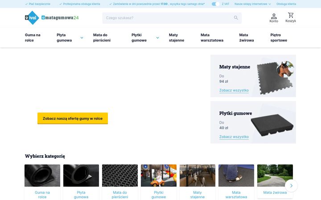321x200 pixels.
Task: Click the '40 zł' price text
Action: [x=223, y=128]
